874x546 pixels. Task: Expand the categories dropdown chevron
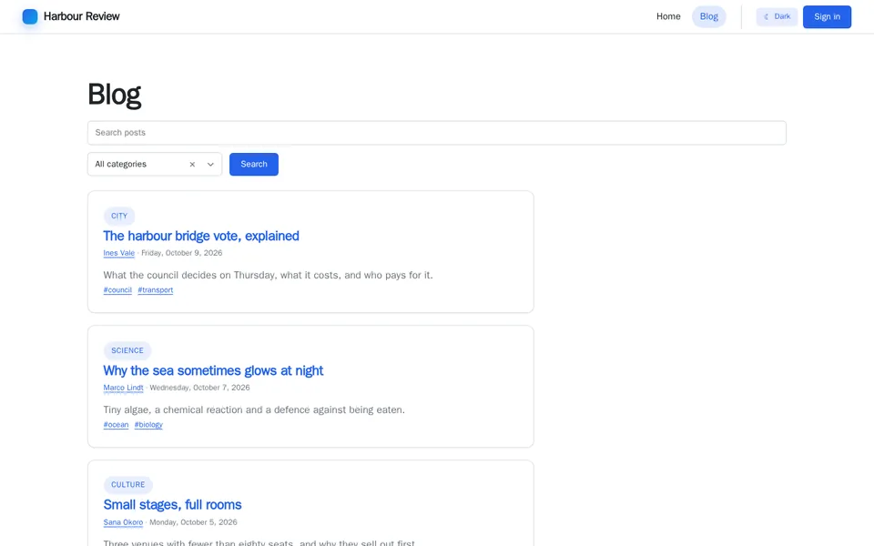point(210,165)
